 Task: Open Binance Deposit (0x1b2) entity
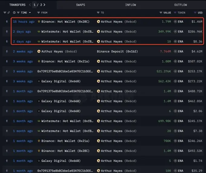pos(117,52)
